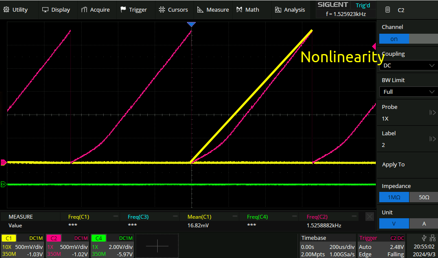The height and width of the screenshot is (258, 438).
Task: Click the C2 channel menu list icon
Action: point(387,10)
